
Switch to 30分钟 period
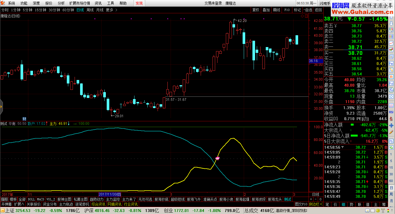coord(54,10)
